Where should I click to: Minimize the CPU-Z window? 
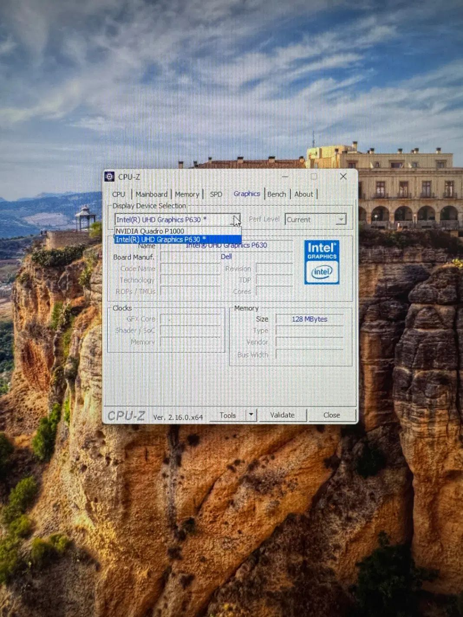pos(285,177)
